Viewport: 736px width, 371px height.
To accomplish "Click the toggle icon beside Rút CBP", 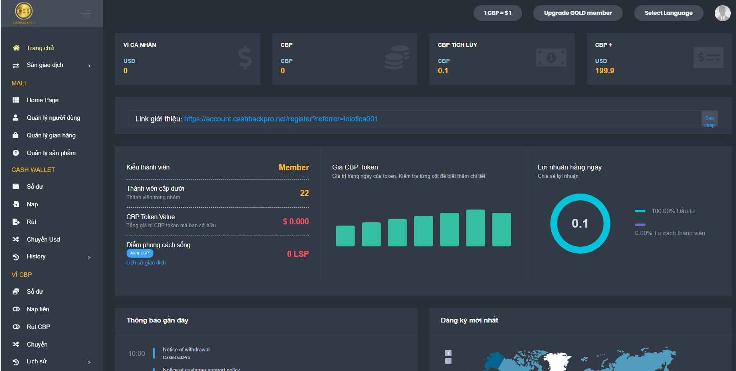I will point(16,327).
